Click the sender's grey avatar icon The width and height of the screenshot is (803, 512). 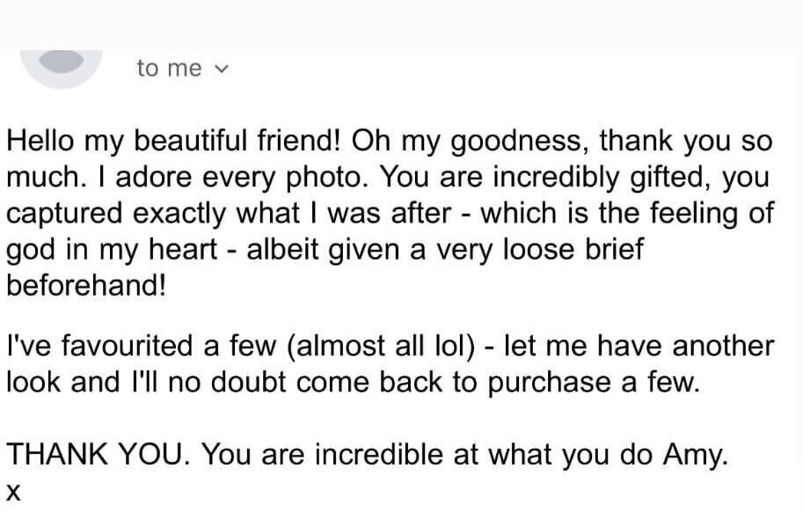[62, 69]
